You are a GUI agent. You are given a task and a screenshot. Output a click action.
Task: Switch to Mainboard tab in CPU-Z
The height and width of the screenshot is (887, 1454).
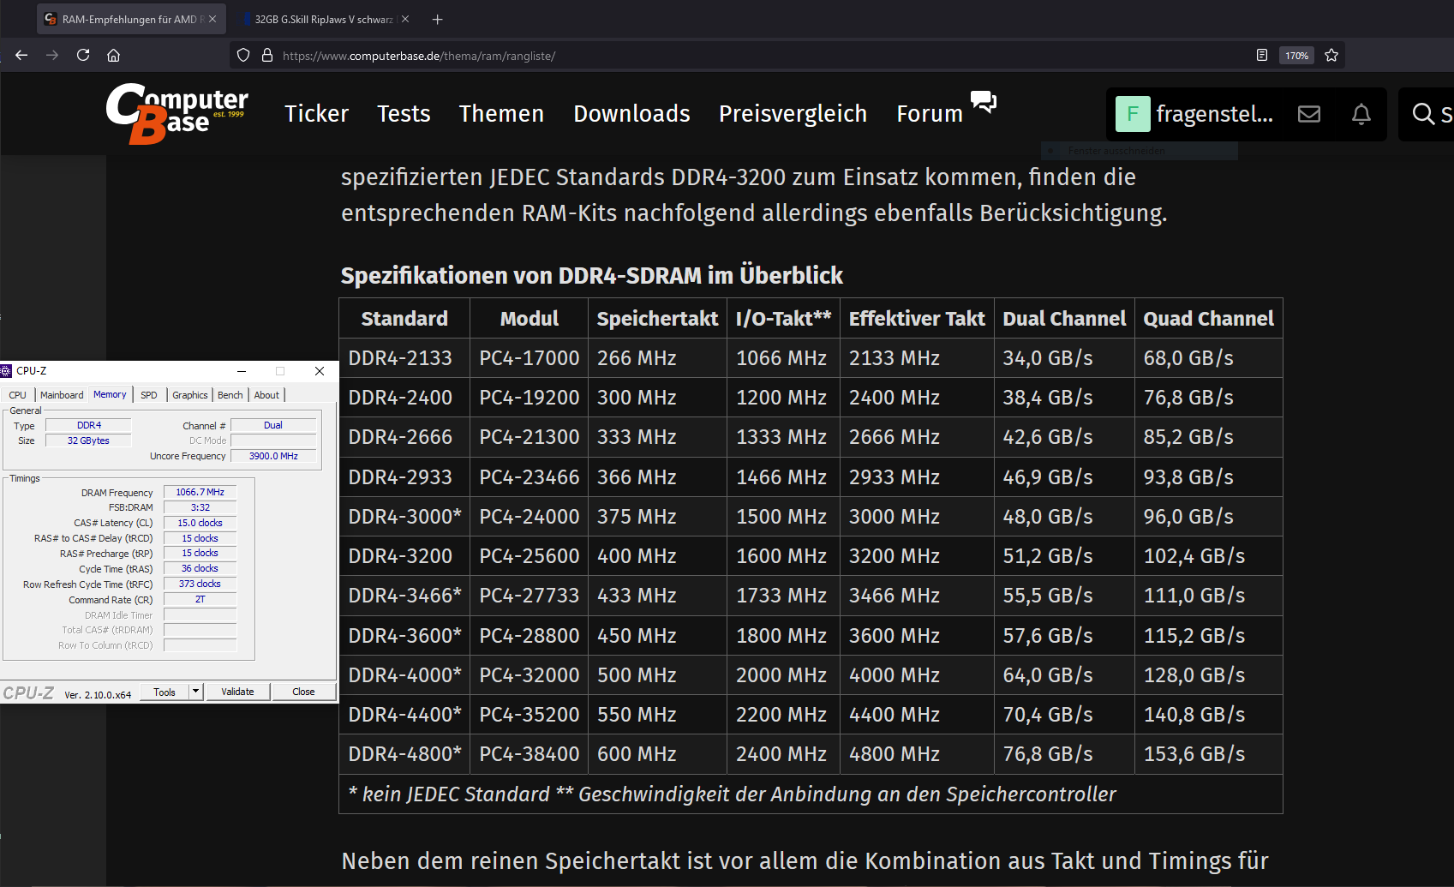[x=62, y=395]
